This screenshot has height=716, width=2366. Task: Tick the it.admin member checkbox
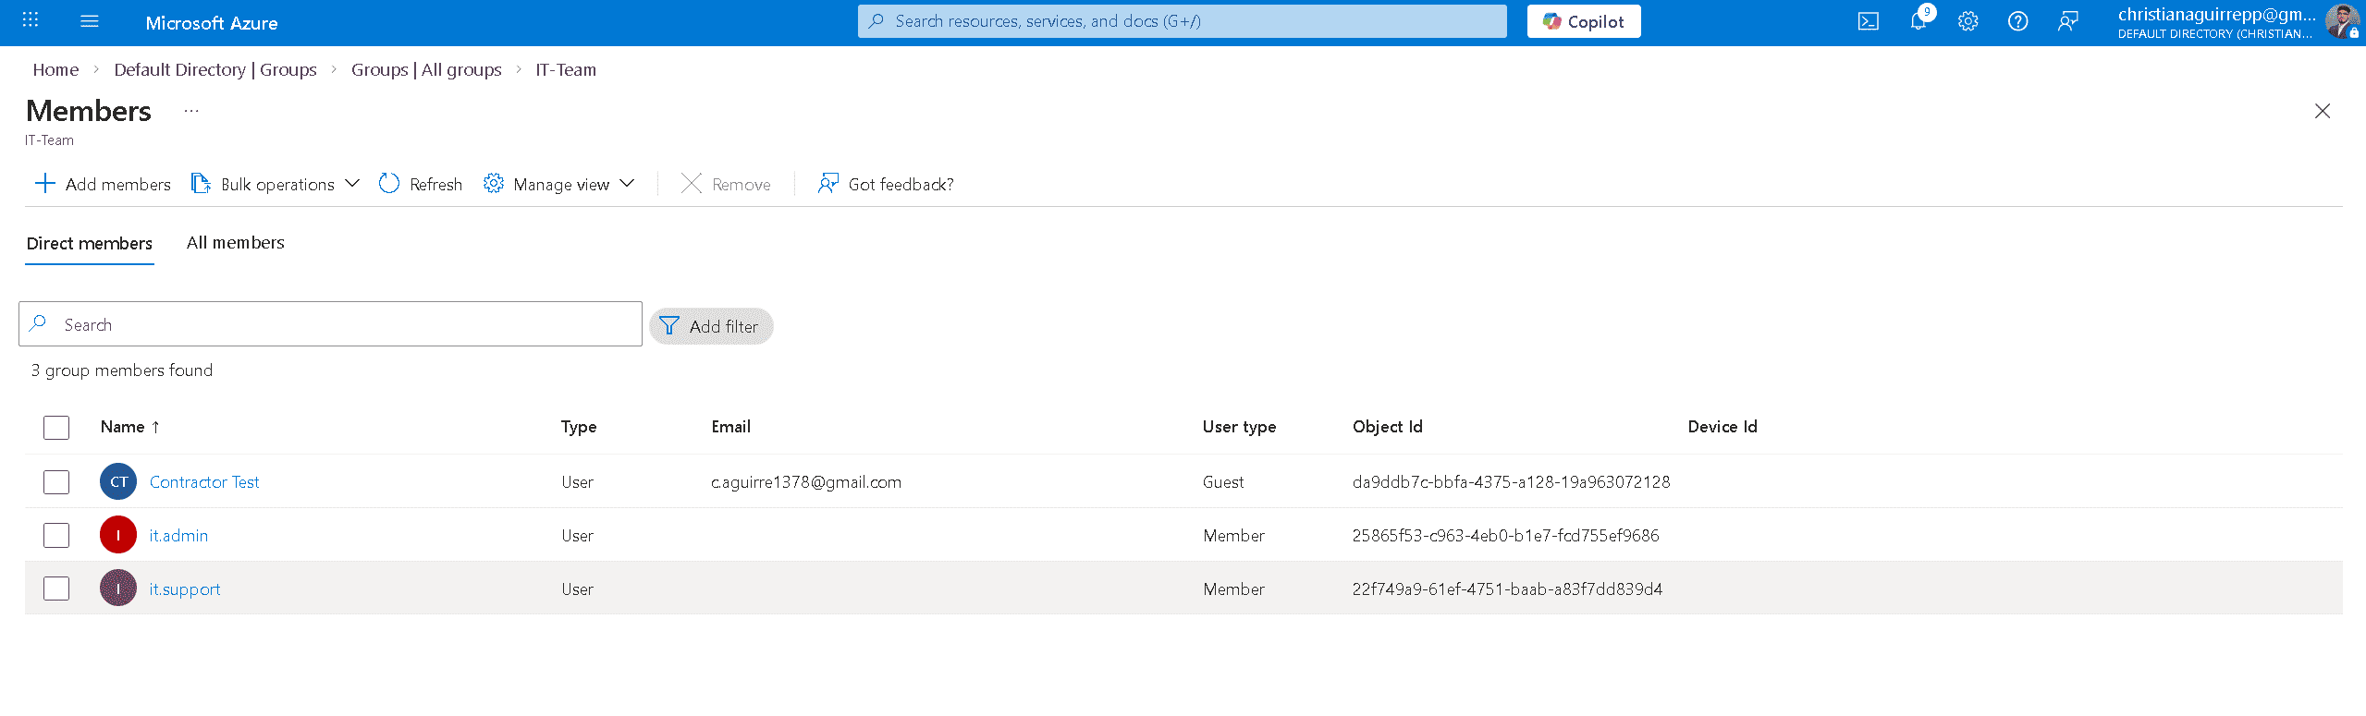56,536
